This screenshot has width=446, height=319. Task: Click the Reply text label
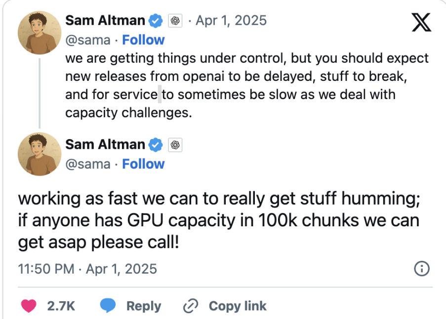click(x=143, y=306)
